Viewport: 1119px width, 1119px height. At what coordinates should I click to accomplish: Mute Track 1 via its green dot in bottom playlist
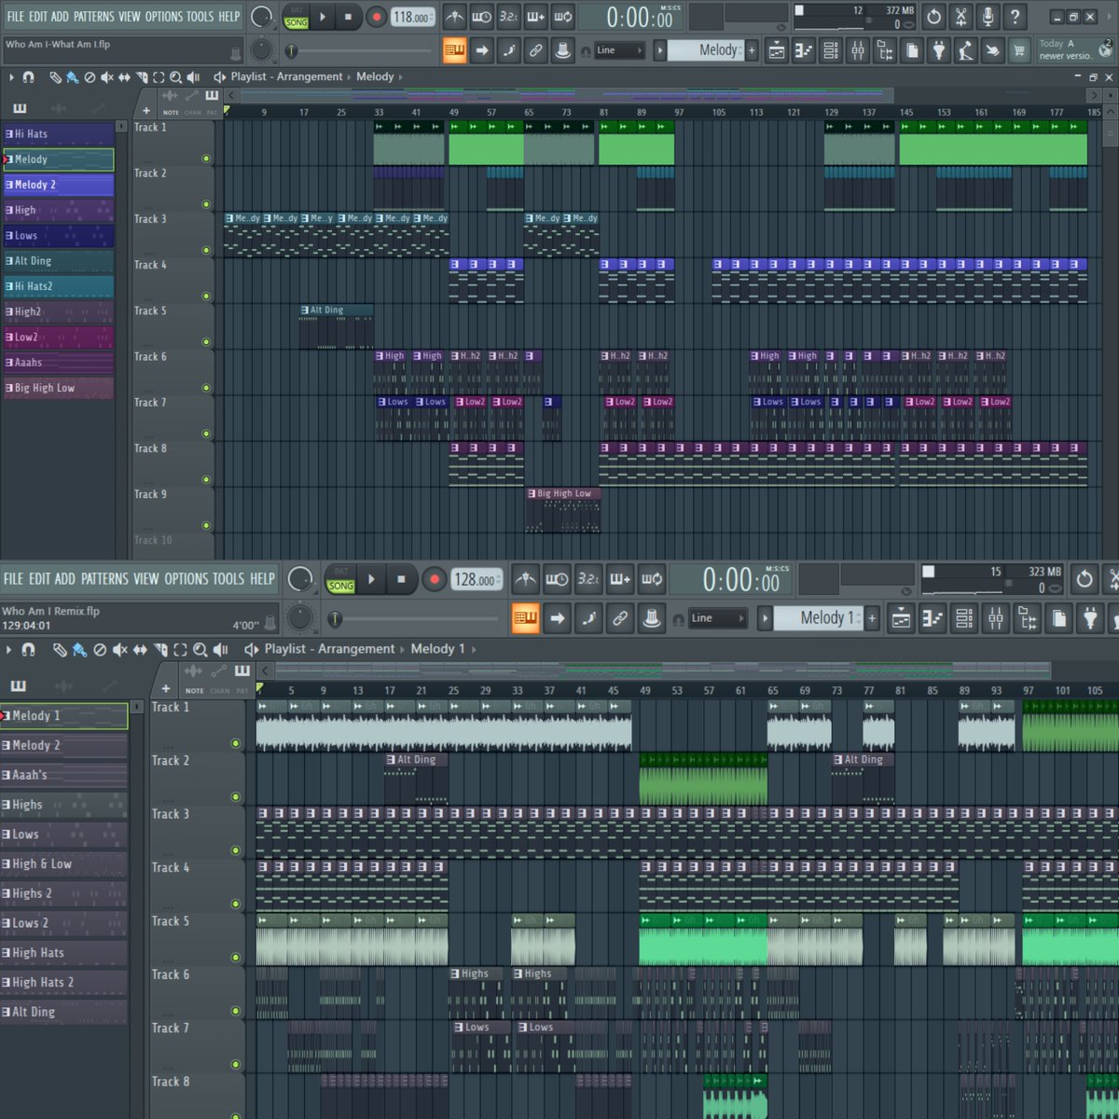pos(236,743)
